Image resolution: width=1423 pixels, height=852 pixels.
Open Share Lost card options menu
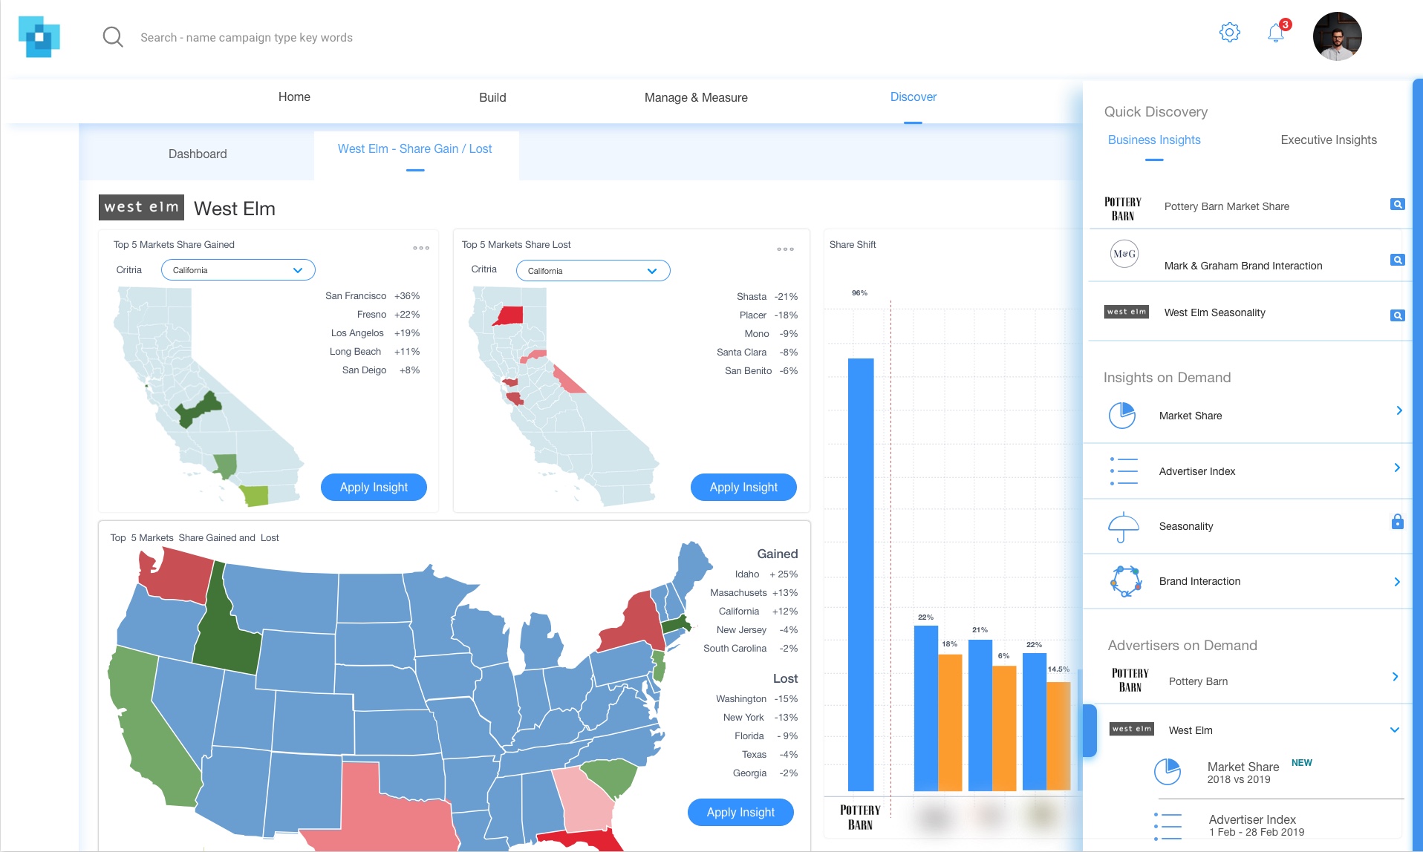coord(786,249)
